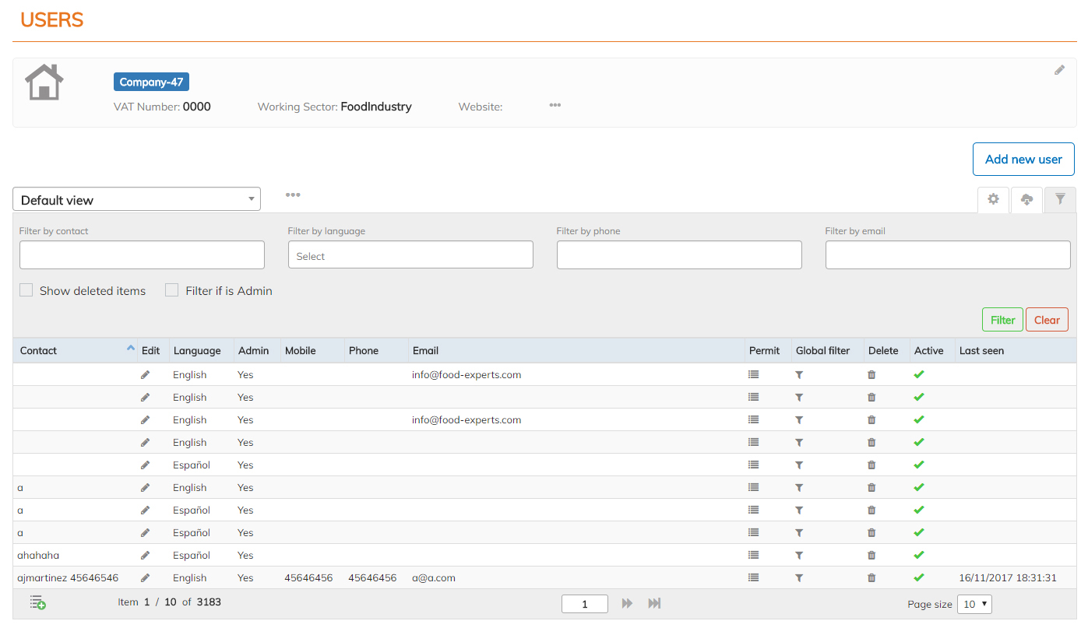Image resolution: width=1088 pixels, height=635 pixels.
Task: Click the Add new user button
Action: (x=1023, y=159)
